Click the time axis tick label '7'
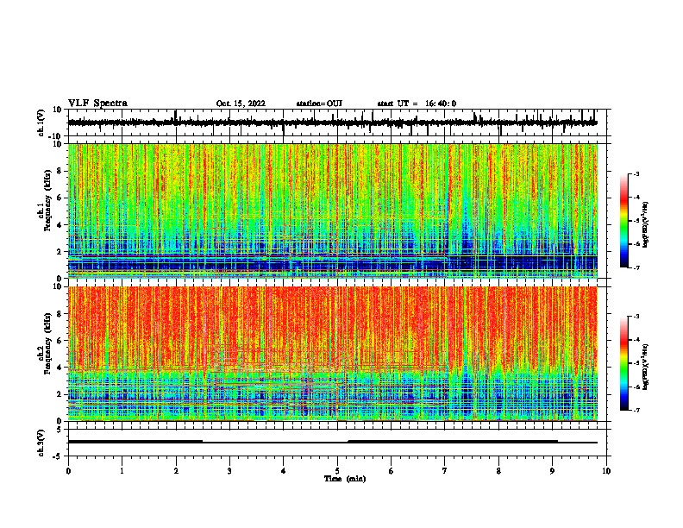The height and width of the screenshot is (528, 683). pos(445,471)
